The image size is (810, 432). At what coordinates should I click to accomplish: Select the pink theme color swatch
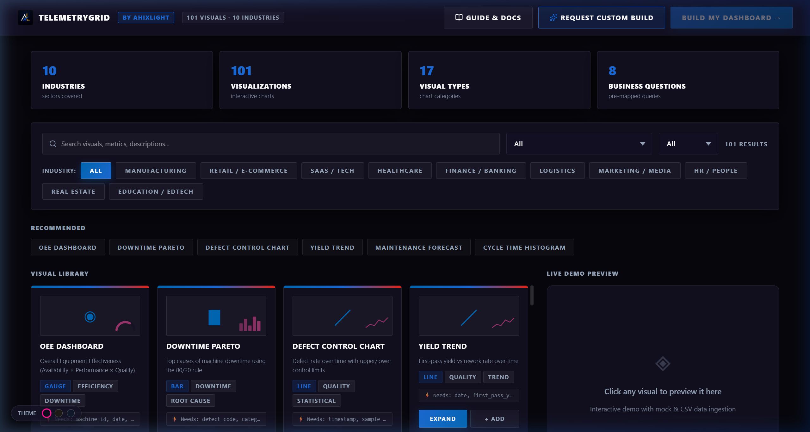(47, 413)
